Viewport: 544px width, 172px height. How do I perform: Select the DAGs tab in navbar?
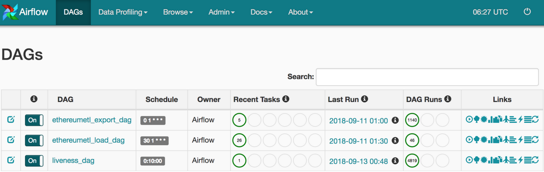(x=73, y=12)
